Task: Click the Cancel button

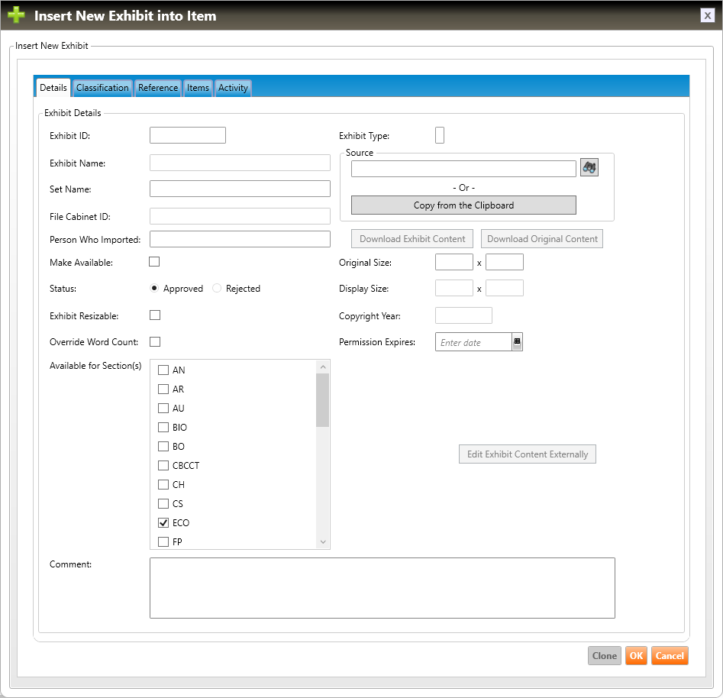Action: pyautogui.click(x=670, y=656)
